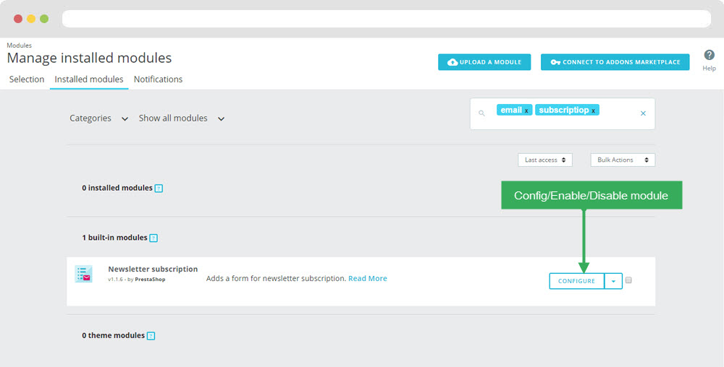Viewport: 724px width, 367px height.
Task: Click the Help question mark icon
Action: click(x=709, y=56)
